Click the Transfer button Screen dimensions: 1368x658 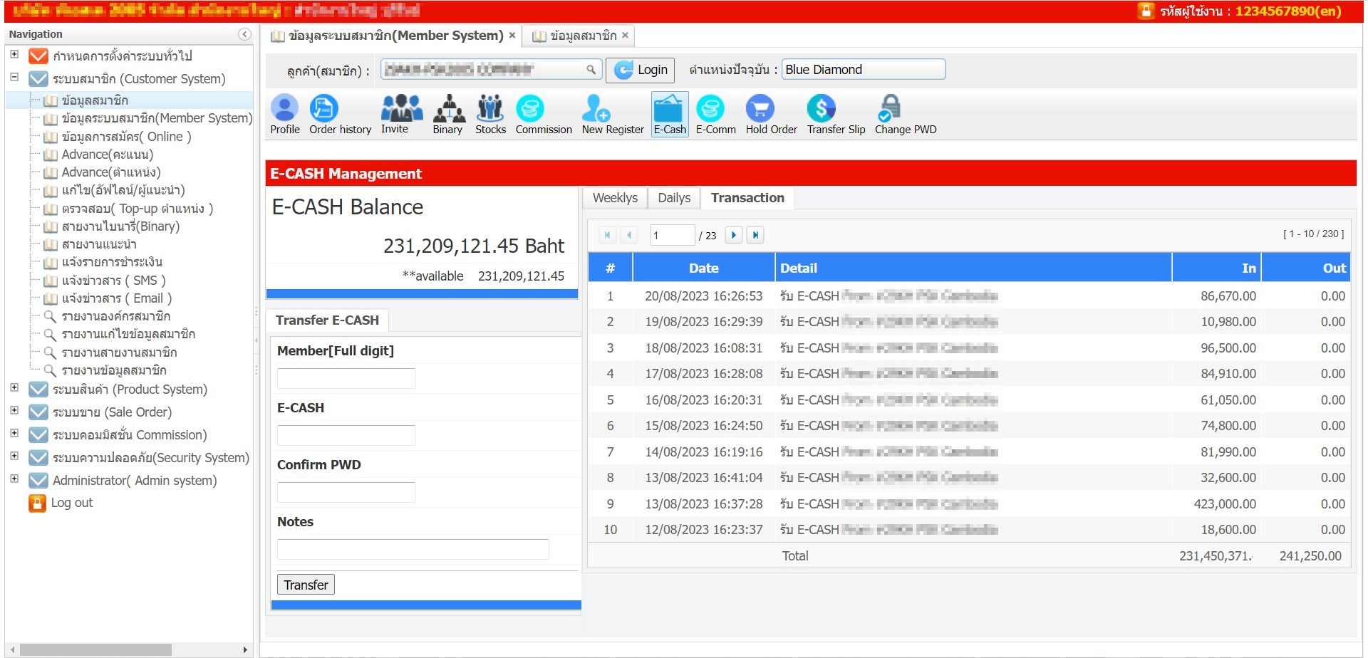(306, 585)
